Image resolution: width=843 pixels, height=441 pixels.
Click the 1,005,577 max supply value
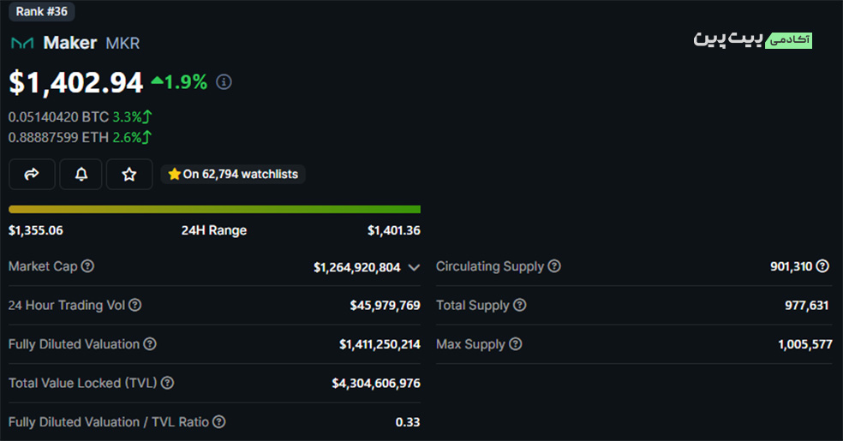pyautogui.click(x=804, y=344)
